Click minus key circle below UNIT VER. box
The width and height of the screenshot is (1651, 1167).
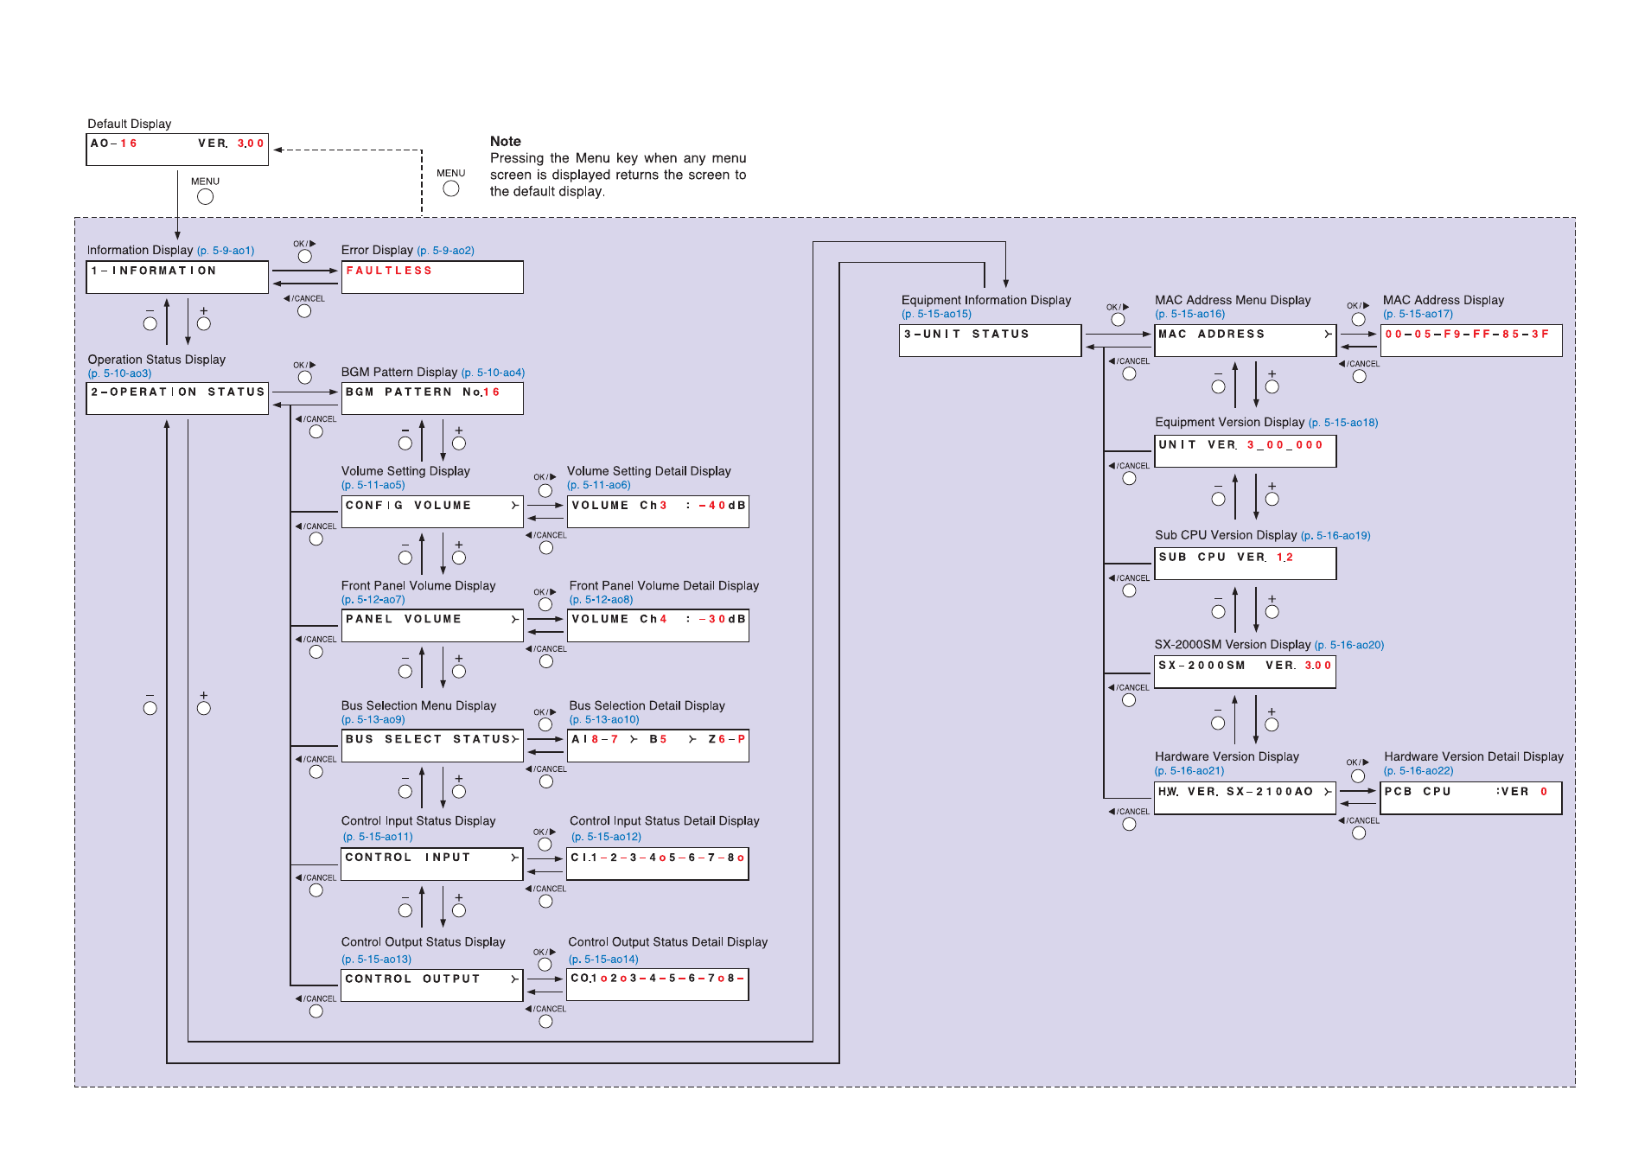tap(1219, 499)
